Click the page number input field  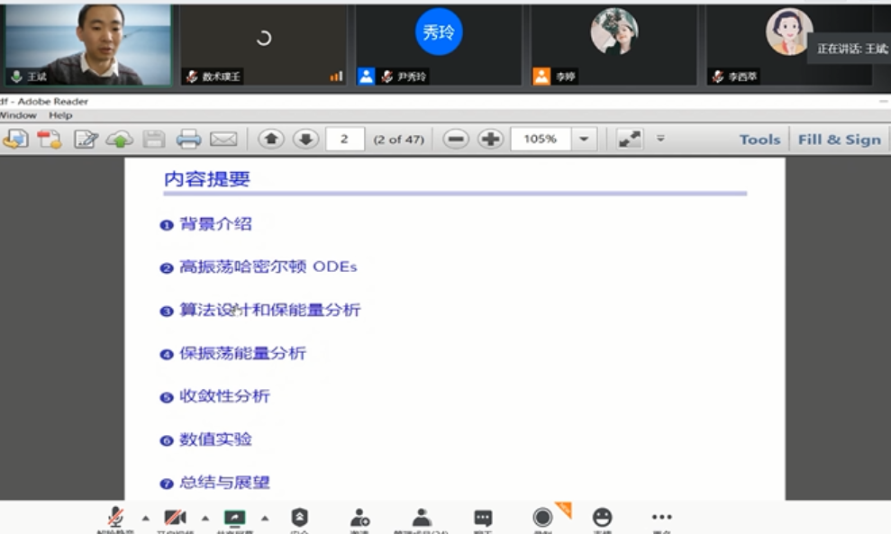(x=345, y=139)
